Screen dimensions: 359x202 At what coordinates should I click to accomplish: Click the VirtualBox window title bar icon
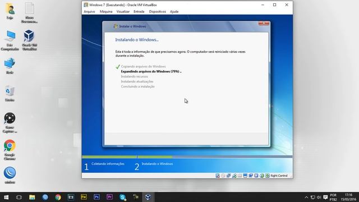click(86, 5)
